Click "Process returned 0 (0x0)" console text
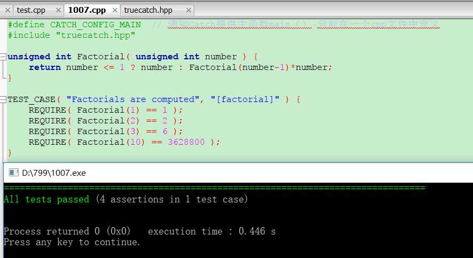The image size is (473, 258). (67, 231)
